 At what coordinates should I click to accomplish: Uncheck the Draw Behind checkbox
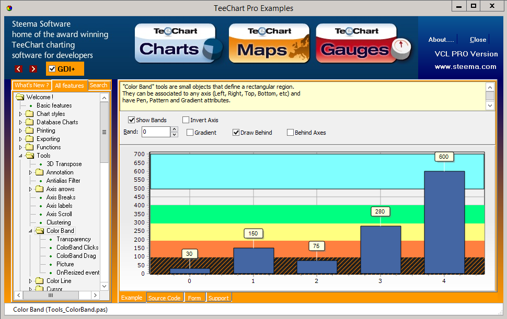click(236, 133)
